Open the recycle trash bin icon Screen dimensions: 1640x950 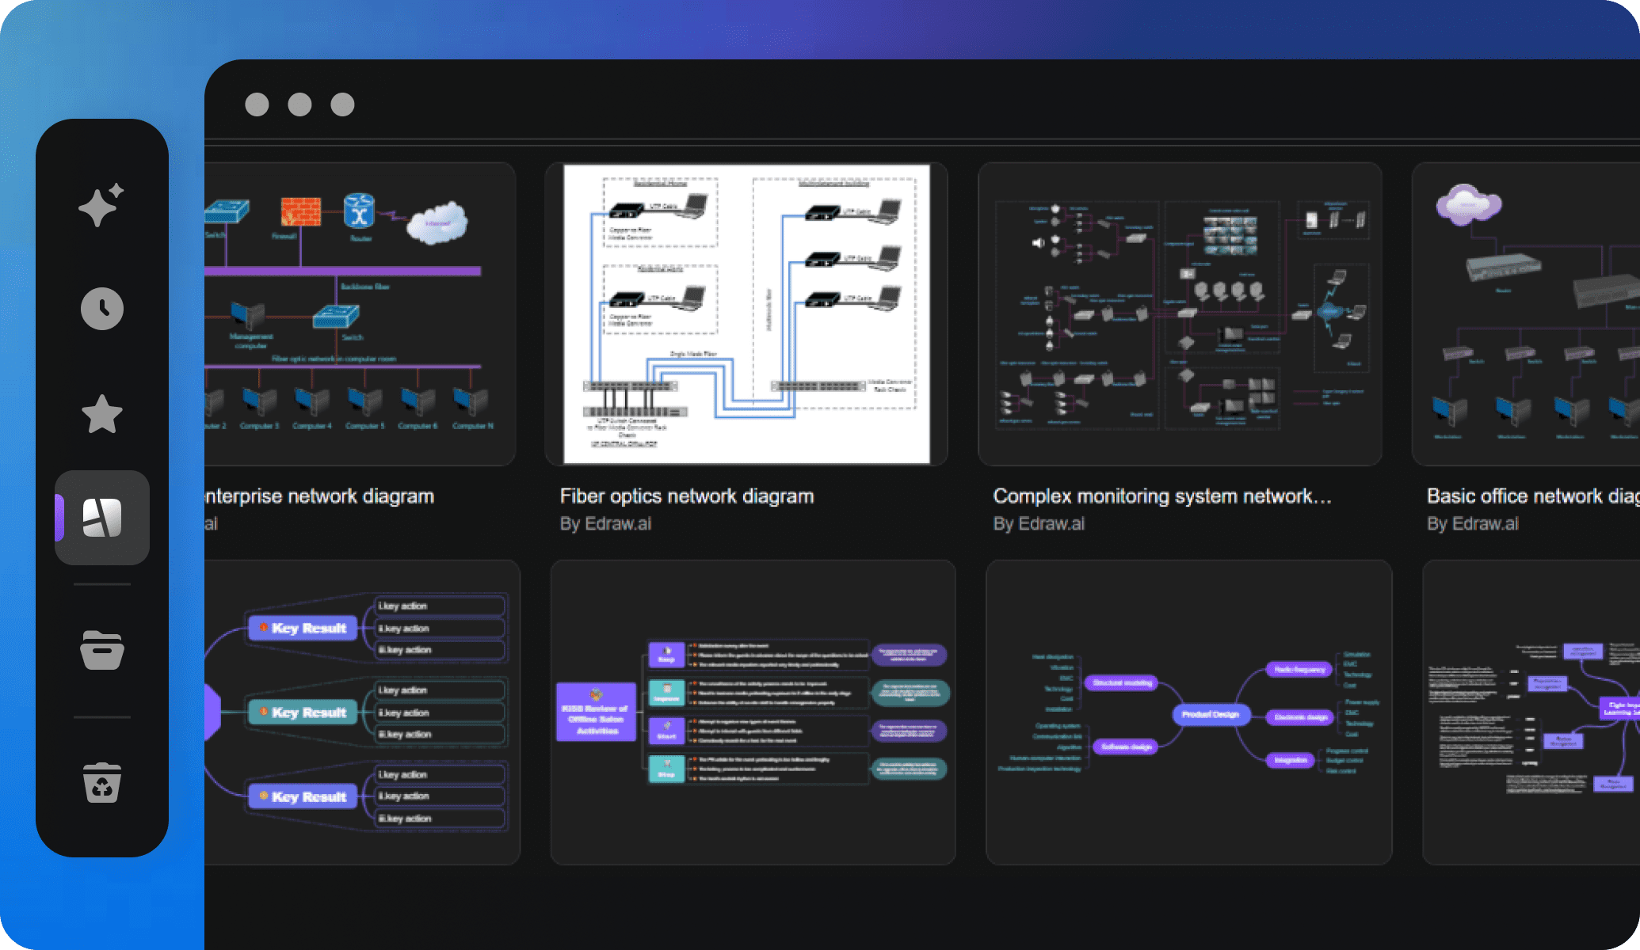[x=102, y=783]
